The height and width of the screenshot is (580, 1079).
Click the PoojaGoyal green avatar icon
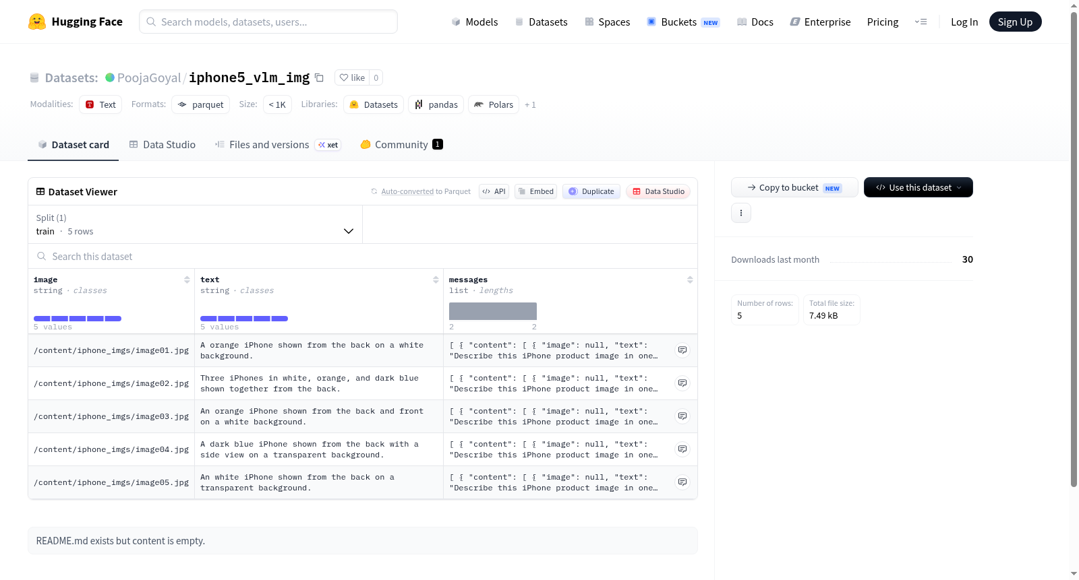click(110, 77)
